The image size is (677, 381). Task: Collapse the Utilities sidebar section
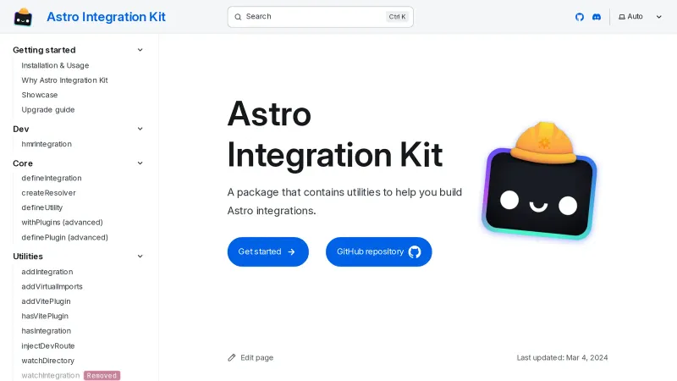point(140,257)
